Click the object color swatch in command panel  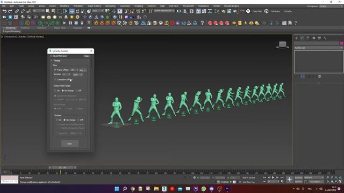pos(341,43)
